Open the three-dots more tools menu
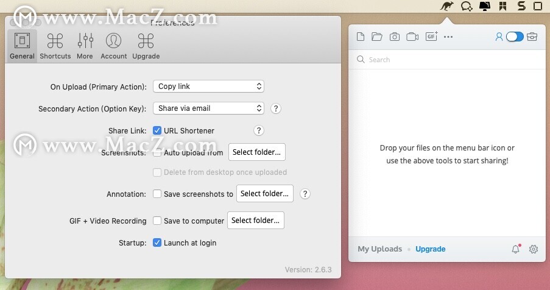The image size is (550, 290). [448, 37]
